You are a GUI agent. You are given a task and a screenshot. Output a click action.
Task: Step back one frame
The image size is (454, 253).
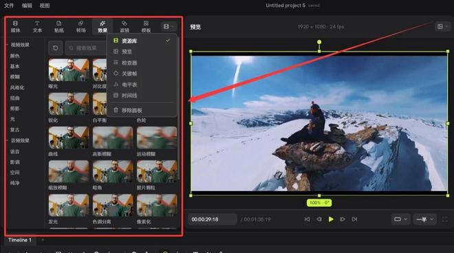click(x=318, y=219)
